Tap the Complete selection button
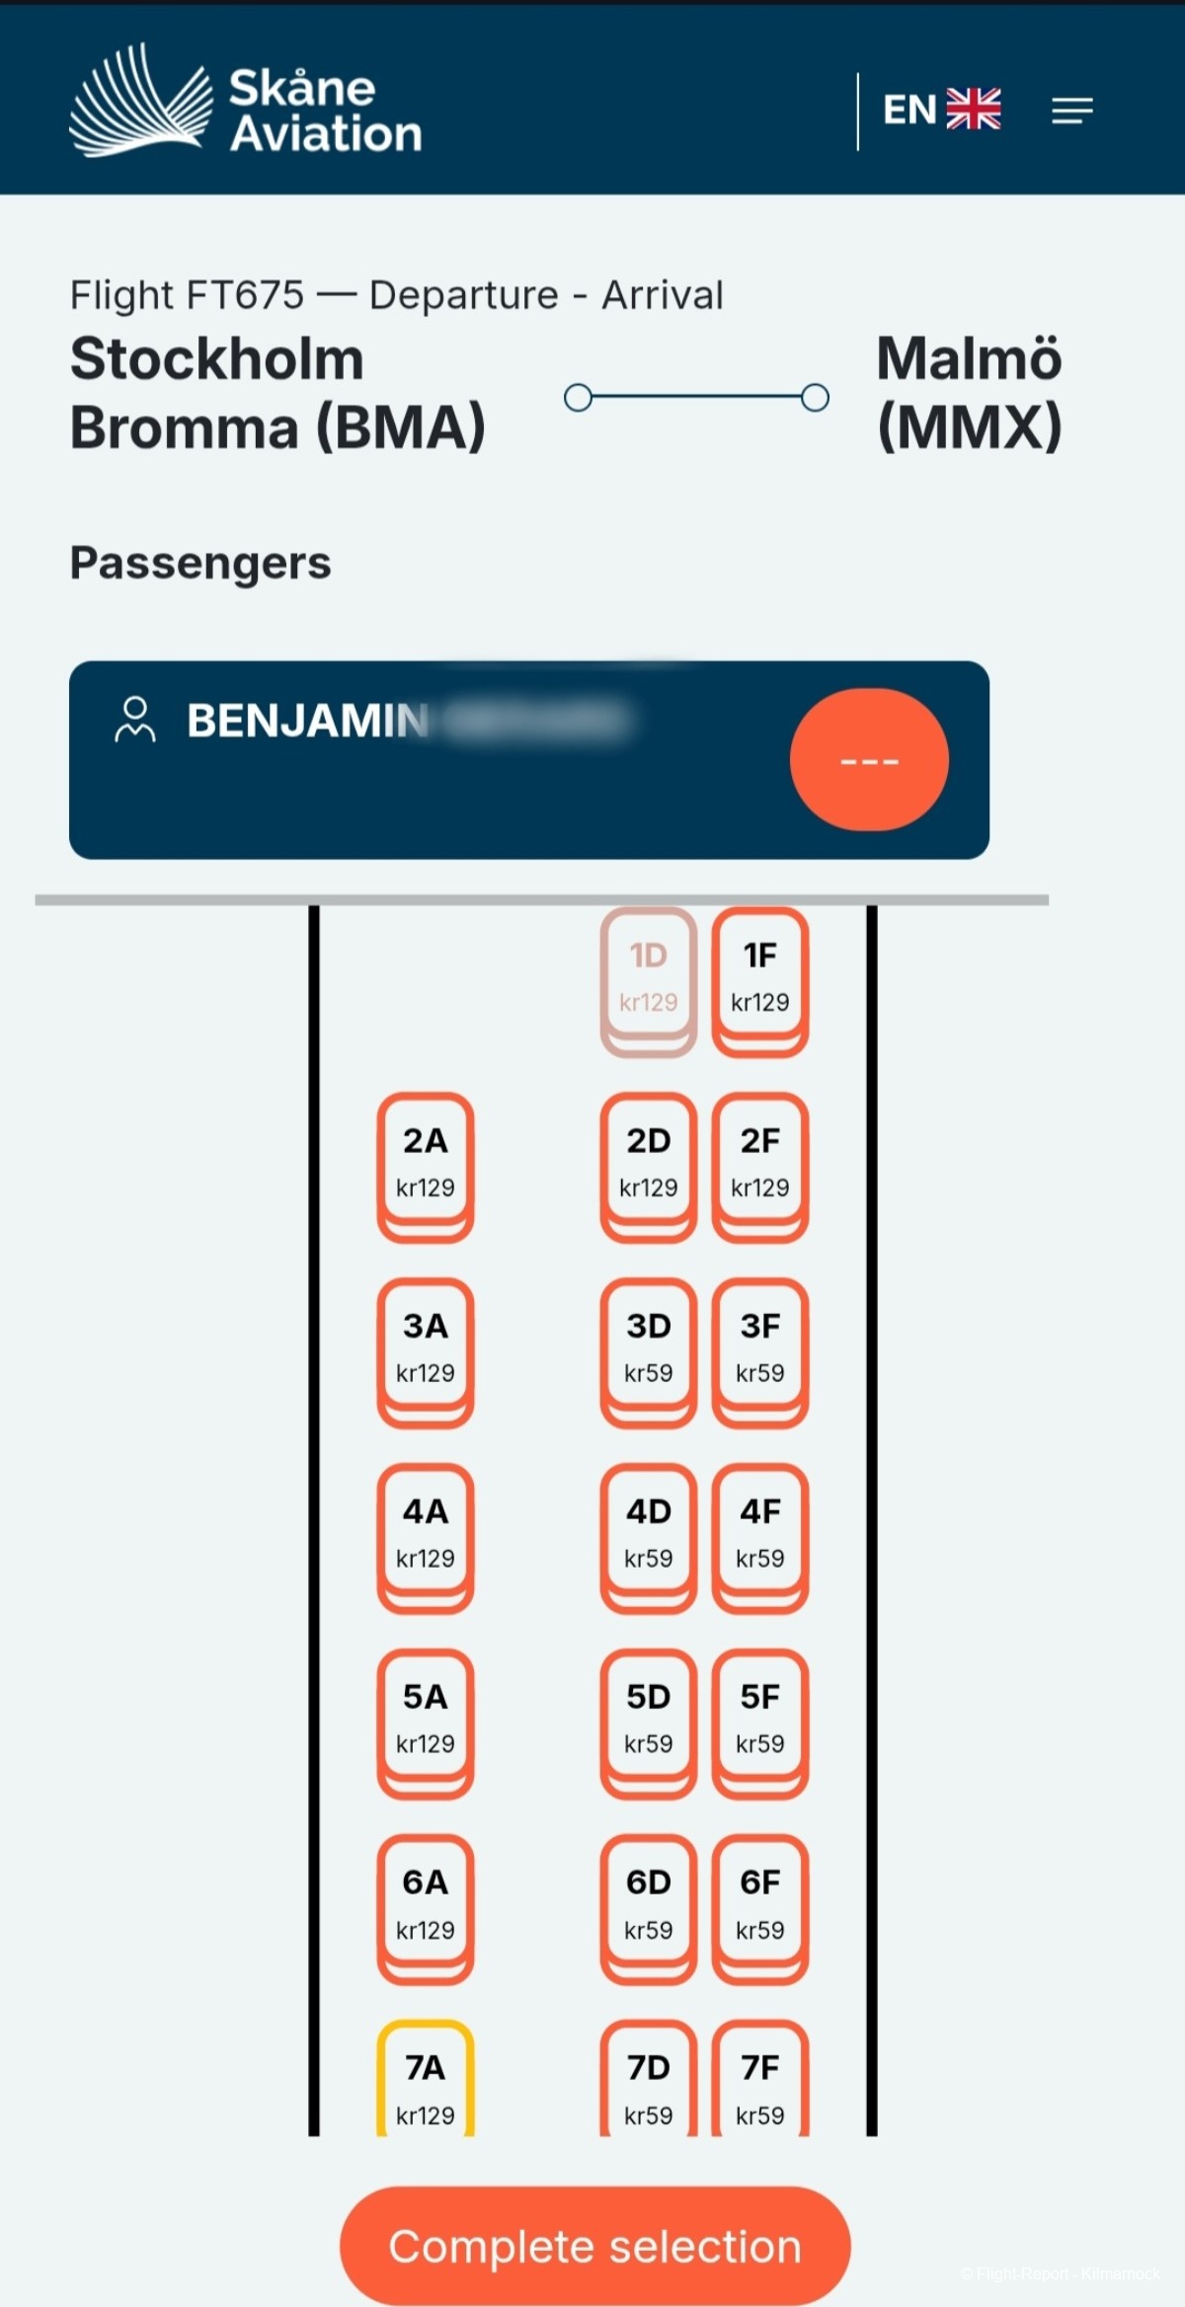The height and width of the screenshot is (2307, 1185). pyautogui.click(x=594, y=2246)
